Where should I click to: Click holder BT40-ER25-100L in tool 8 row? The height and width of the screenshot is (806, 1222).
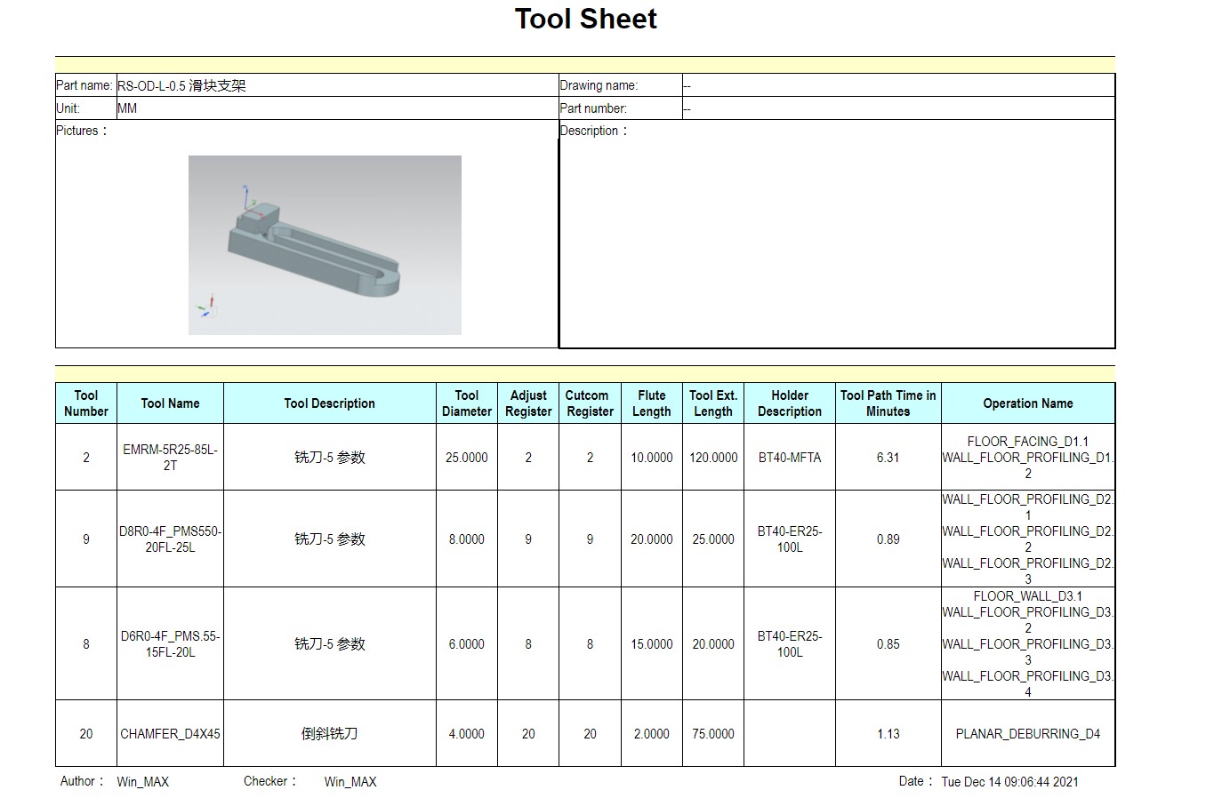(x=790, y=644)
